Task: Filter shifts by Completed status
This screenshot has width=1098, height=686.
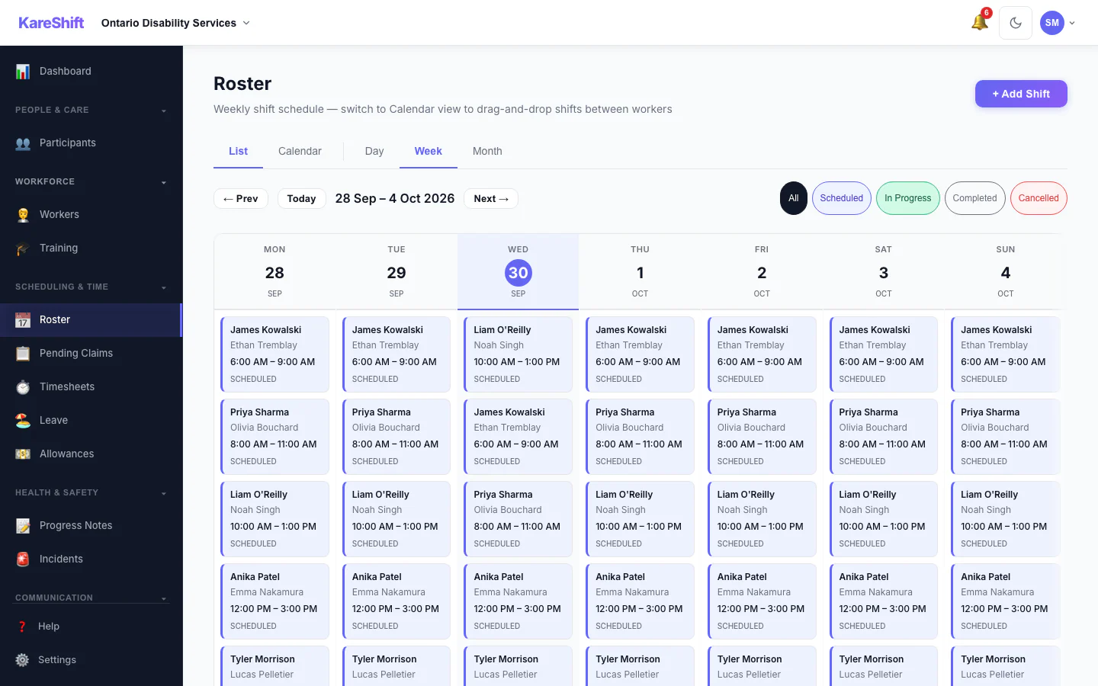Action: point(975,198)
